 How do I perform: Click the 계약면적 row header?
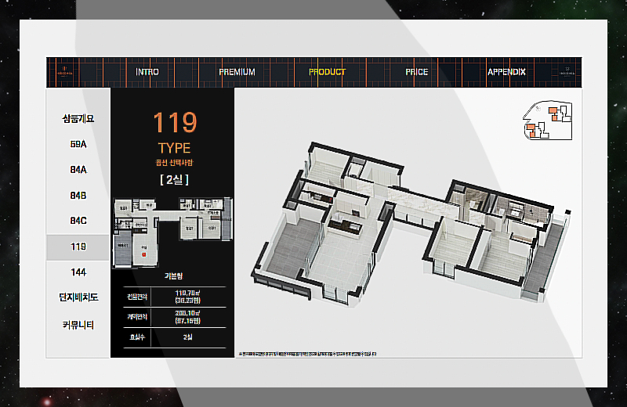pyautogui.click(x=136, y=317)
